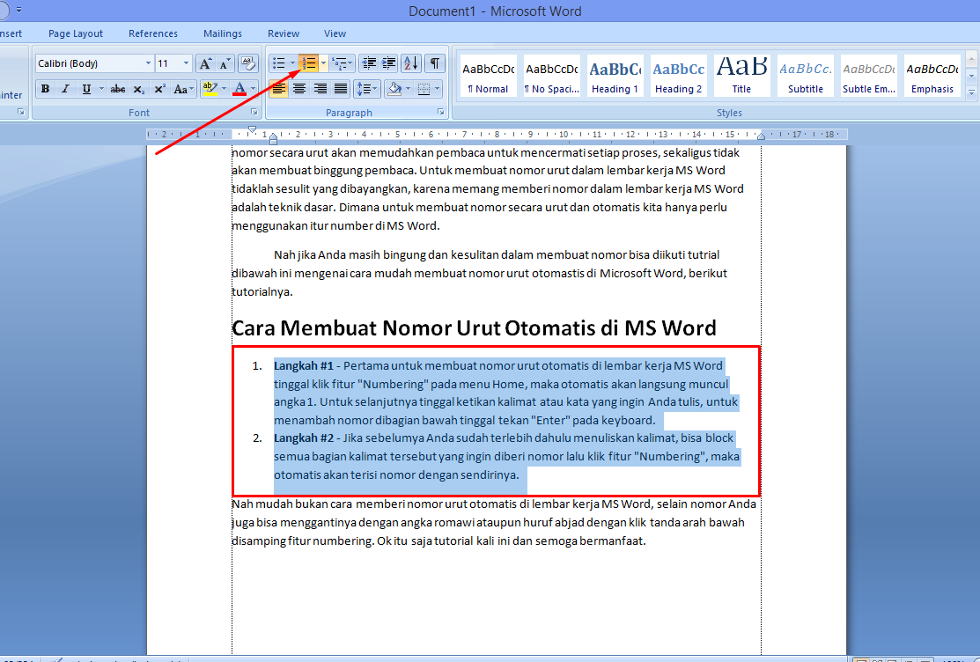This screenshot has height=662, width=980.
Task: Open the Font dialog launcher
Action: (254, 112)
